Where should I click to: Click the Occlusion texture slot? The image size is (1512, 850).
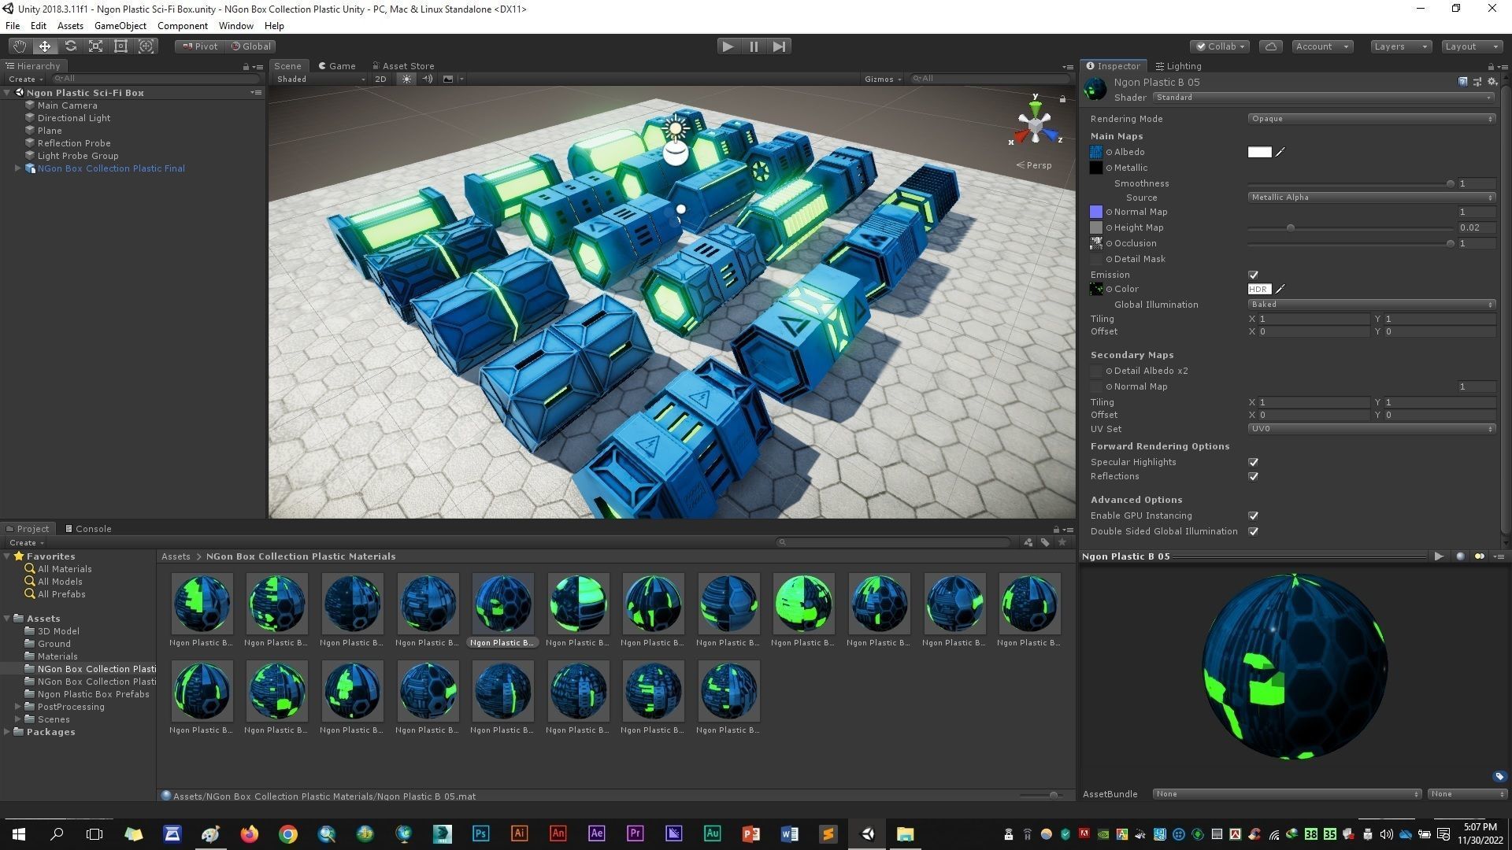pyautogui.click(x=1096, y=243)
